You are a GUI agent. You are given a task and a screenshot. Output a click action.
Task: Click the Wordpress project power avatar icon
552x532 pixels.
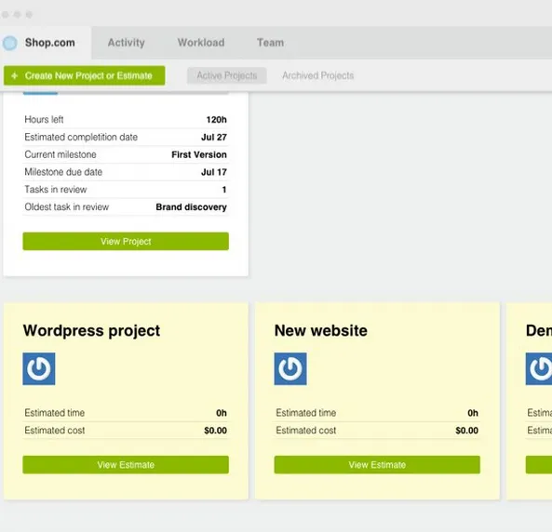(x=39, y=368)
